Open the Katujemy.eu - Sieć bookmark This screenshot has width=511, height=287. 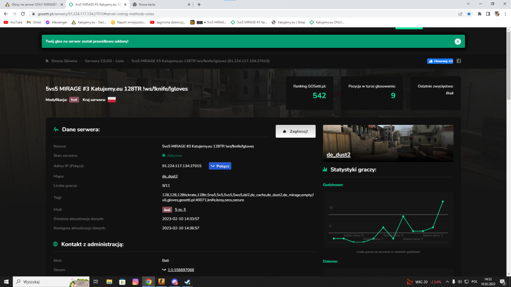89,22
